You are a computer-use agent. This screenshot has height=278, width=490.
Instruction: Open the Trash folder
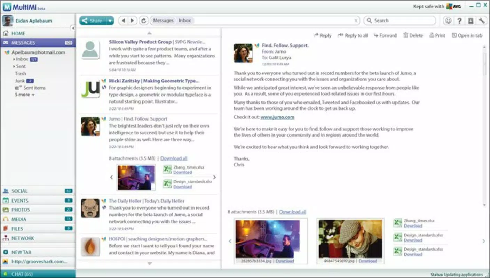coord(21,74)
